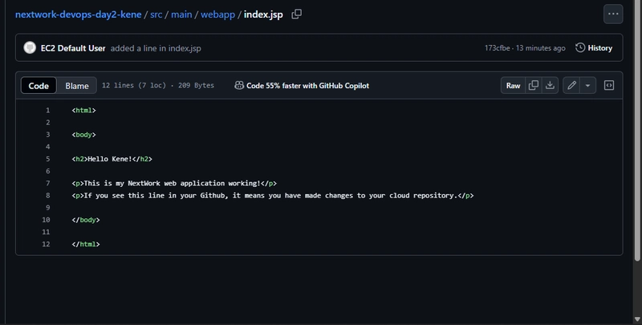Expand more edit options dropdown arrow
Viewport: 642px width, 325px height.
[587, 86]
